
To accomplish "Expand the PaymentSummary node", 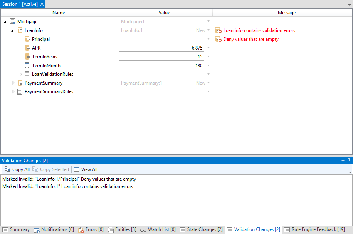I will (13, 83).
